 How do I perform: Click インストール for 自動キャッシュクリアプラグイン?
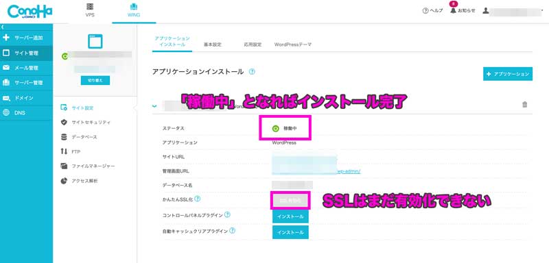pyautogui.click(x=290, y=232)
